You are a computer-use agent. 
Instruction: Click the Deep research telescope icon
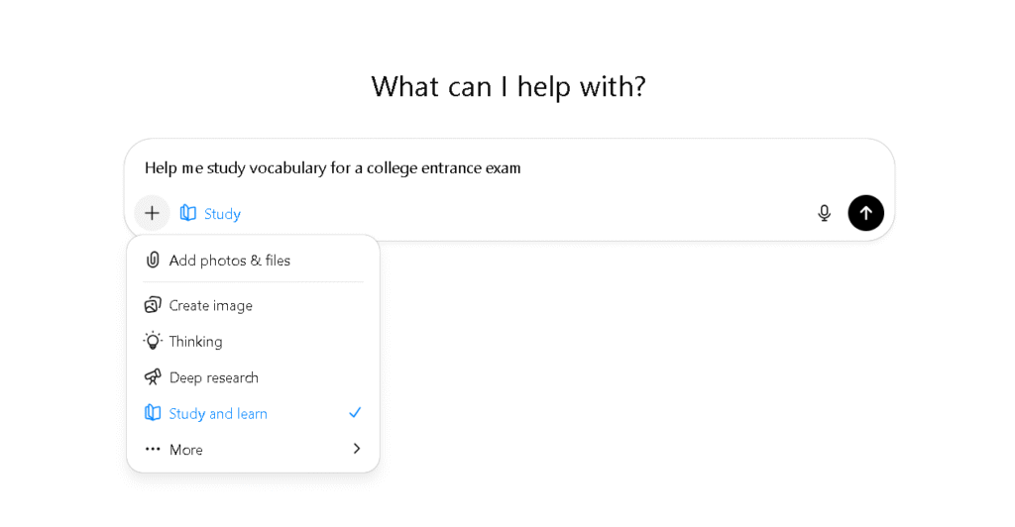pyautogui.click(x=153, y=377)
